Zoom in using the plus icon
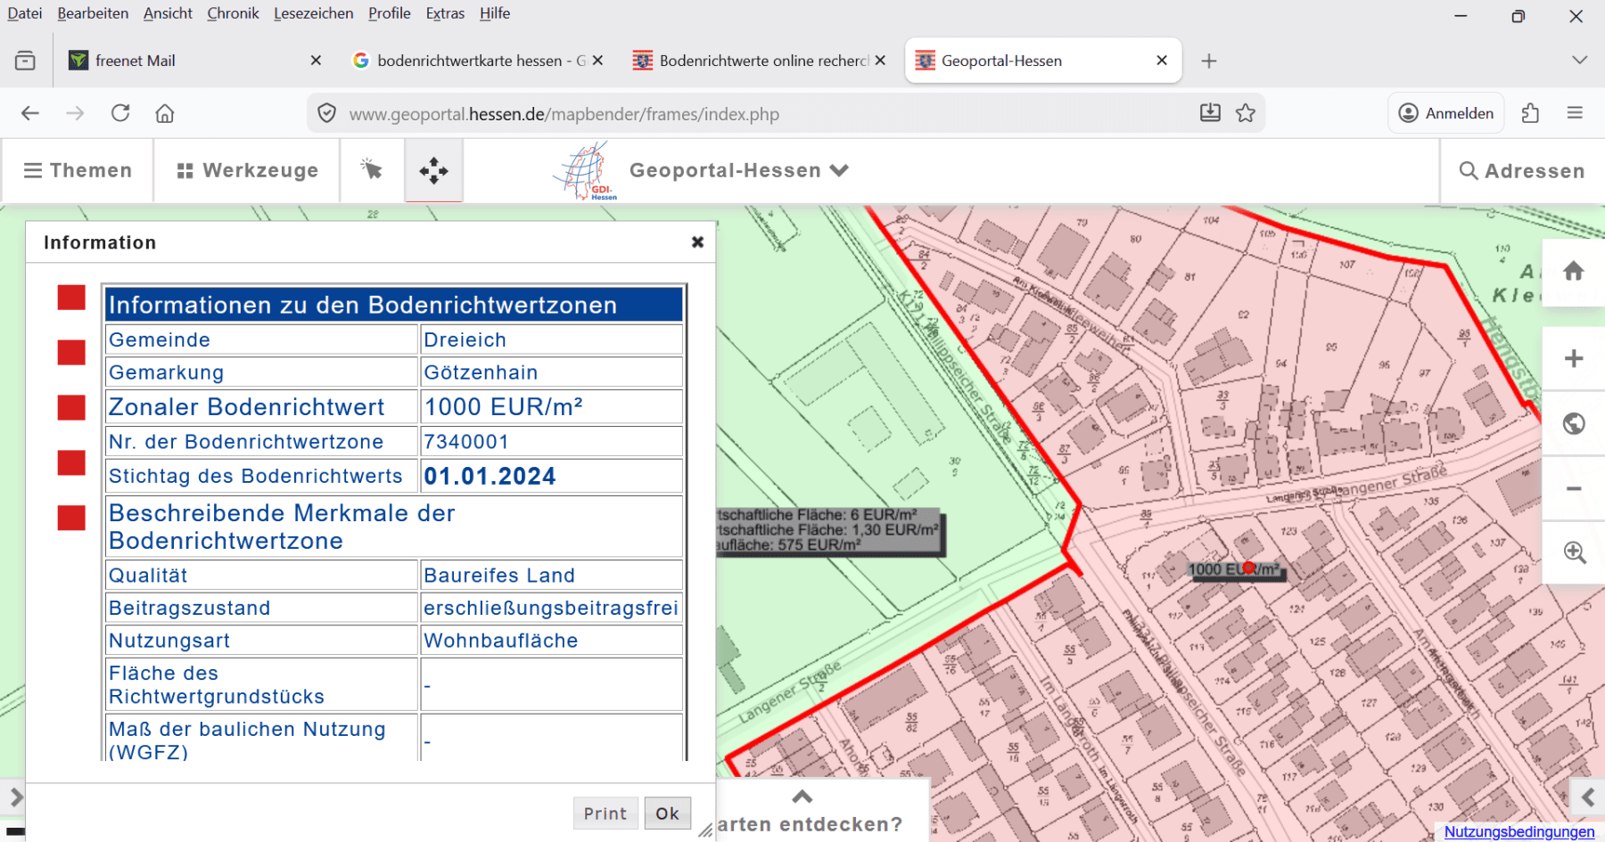 click(1574, 358)
